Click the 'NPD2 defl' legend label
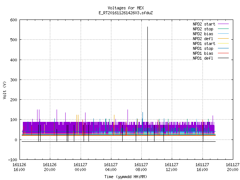 pyautogui.click(x=203, y=39)
